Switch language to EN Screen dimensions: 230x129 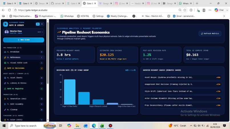pos(38,24)
